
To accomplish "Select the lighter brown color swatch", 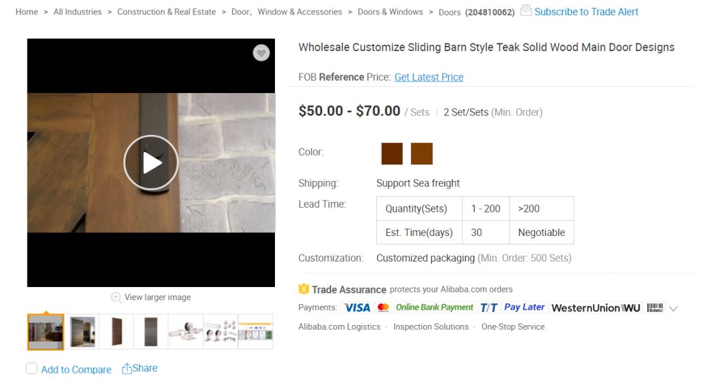I will [422, 153].
